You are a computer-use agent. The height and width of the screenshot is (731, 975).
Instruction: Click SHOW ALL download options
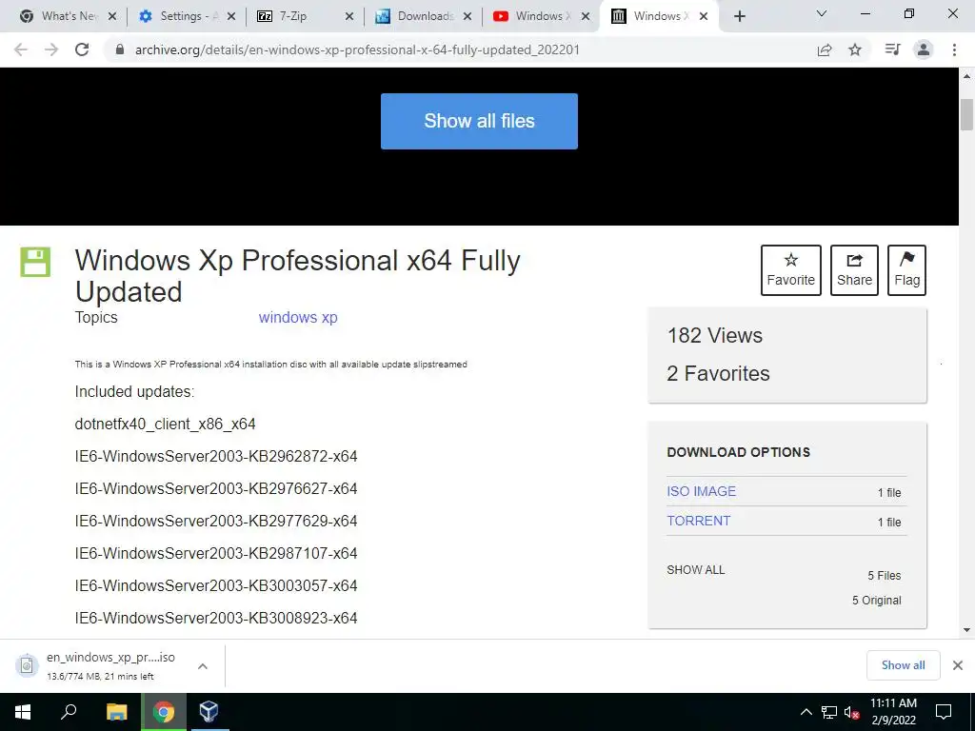[x=696, y=570]
